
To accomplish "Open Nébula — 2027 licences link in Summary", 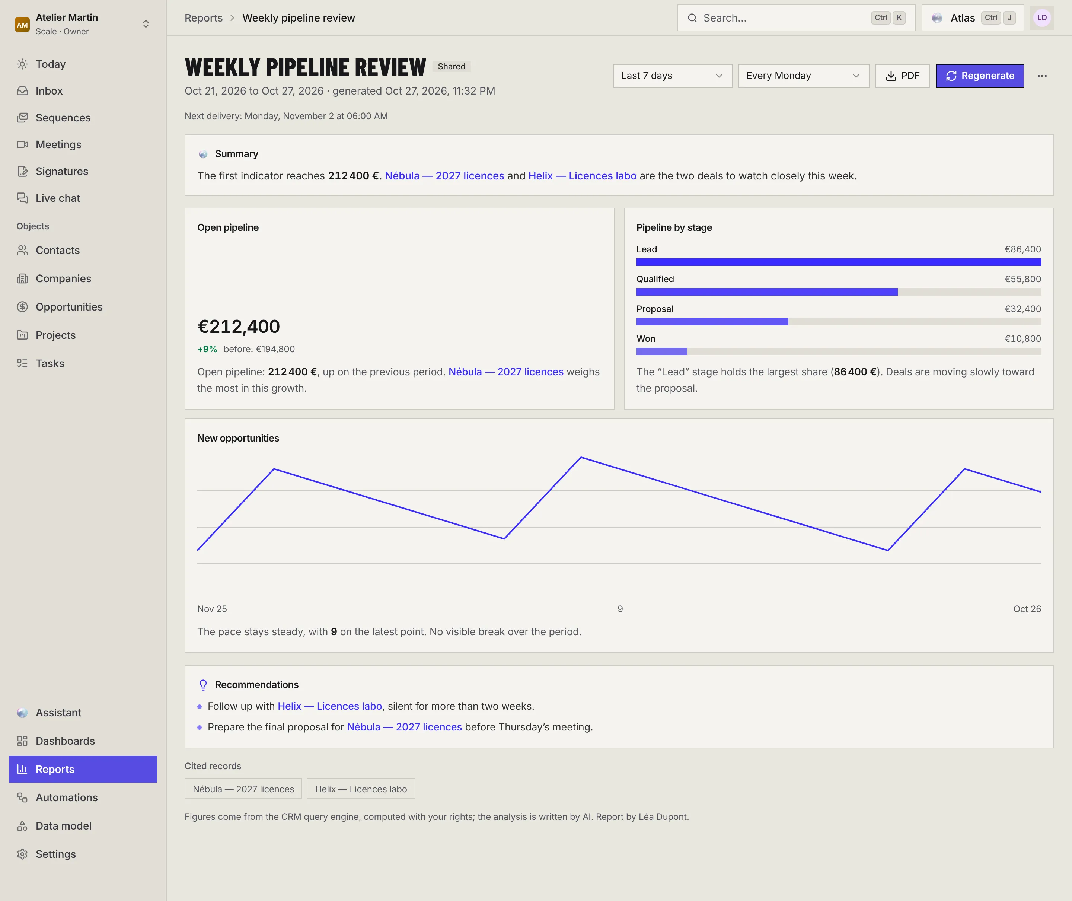I will 444,176.
